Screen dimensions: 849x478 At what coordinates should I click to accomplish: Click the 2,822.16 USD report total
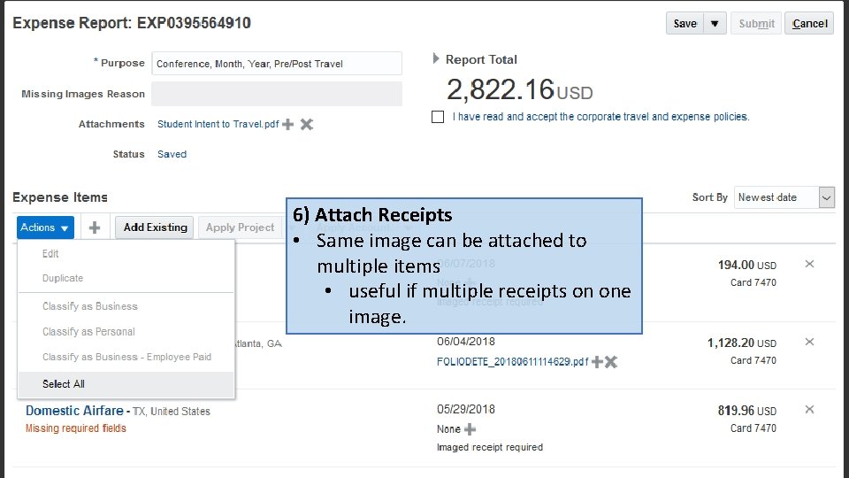[x=519, y=89]
